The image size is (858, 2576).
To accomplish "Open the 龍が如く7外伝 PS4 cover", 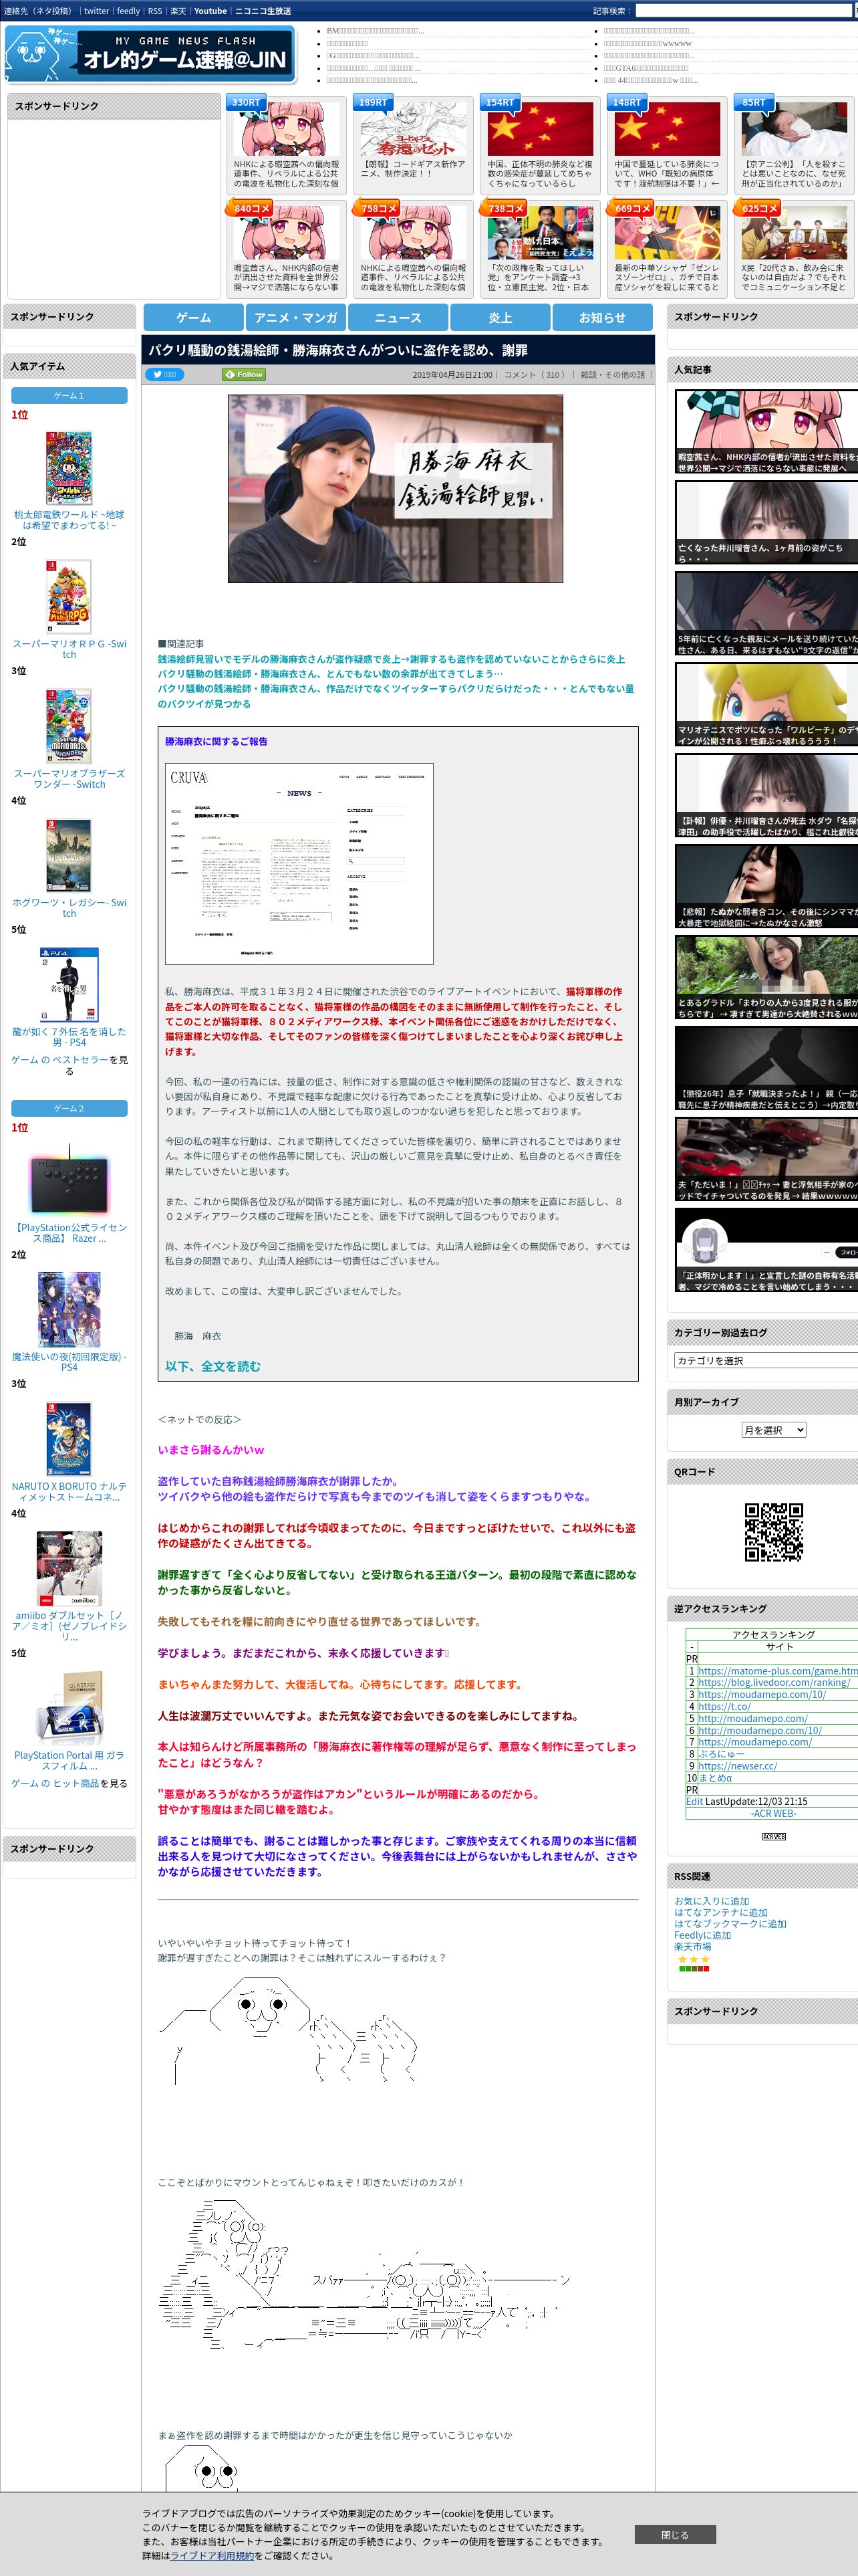I will point(69,984).
